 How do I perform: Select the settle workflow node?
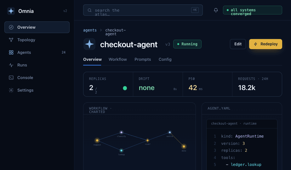point(170,132)
